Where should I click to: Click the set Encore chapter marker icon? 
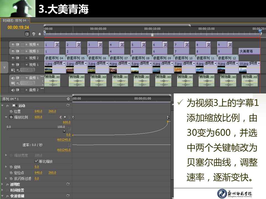(x=34, y=34)
